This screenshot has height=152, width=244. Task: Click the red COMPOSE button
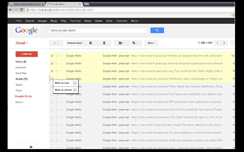pos(27,54)
